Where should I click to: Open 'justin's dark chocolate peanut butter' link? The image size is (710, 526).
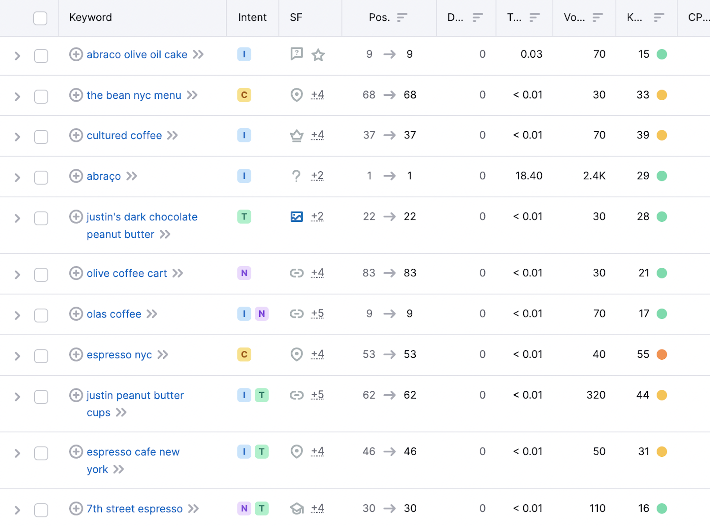[142, 225]
